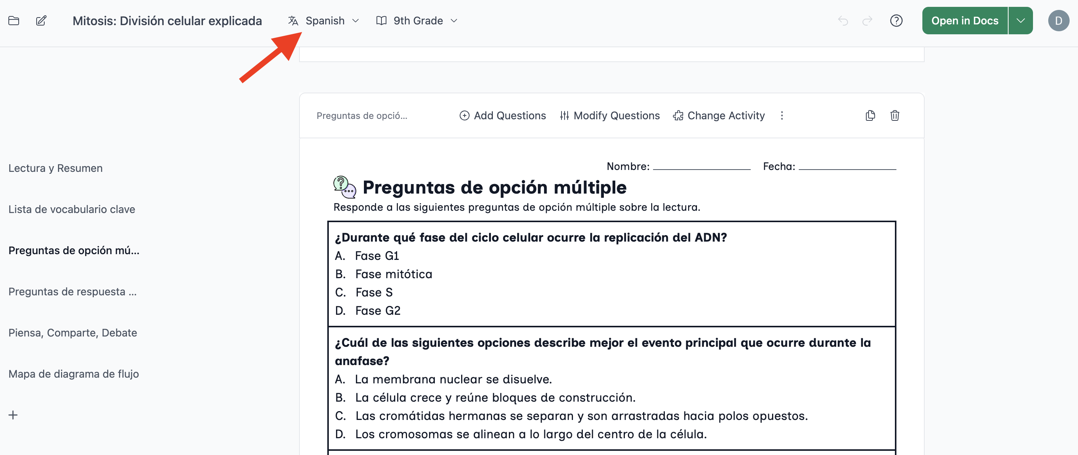Click the user avatar D
The height and width of the screenshot is (455, 1078).
click(1058, 21)
